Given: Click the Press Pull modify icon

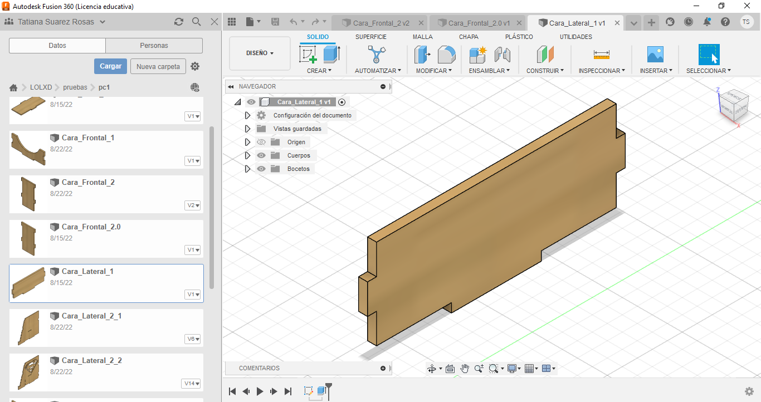Looking at the screenshot, I should click(x=421, y=55).
